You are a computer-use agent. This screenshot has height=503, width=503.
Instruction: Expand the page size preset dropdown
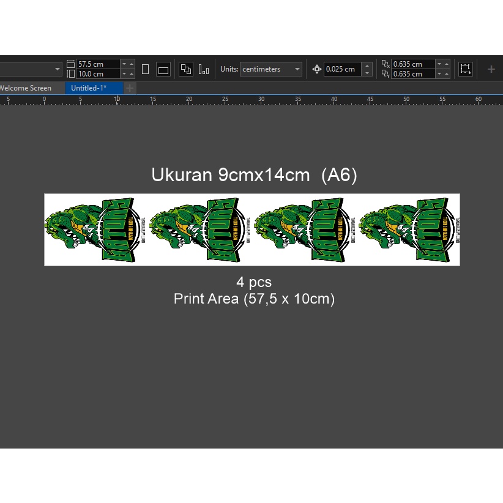58,69
